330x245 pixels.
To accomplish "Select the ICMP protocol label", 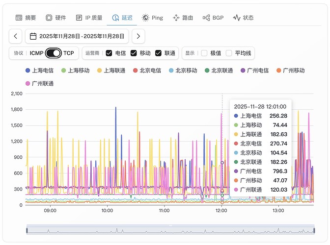I will pyautogui.click(x=36, y=53).
